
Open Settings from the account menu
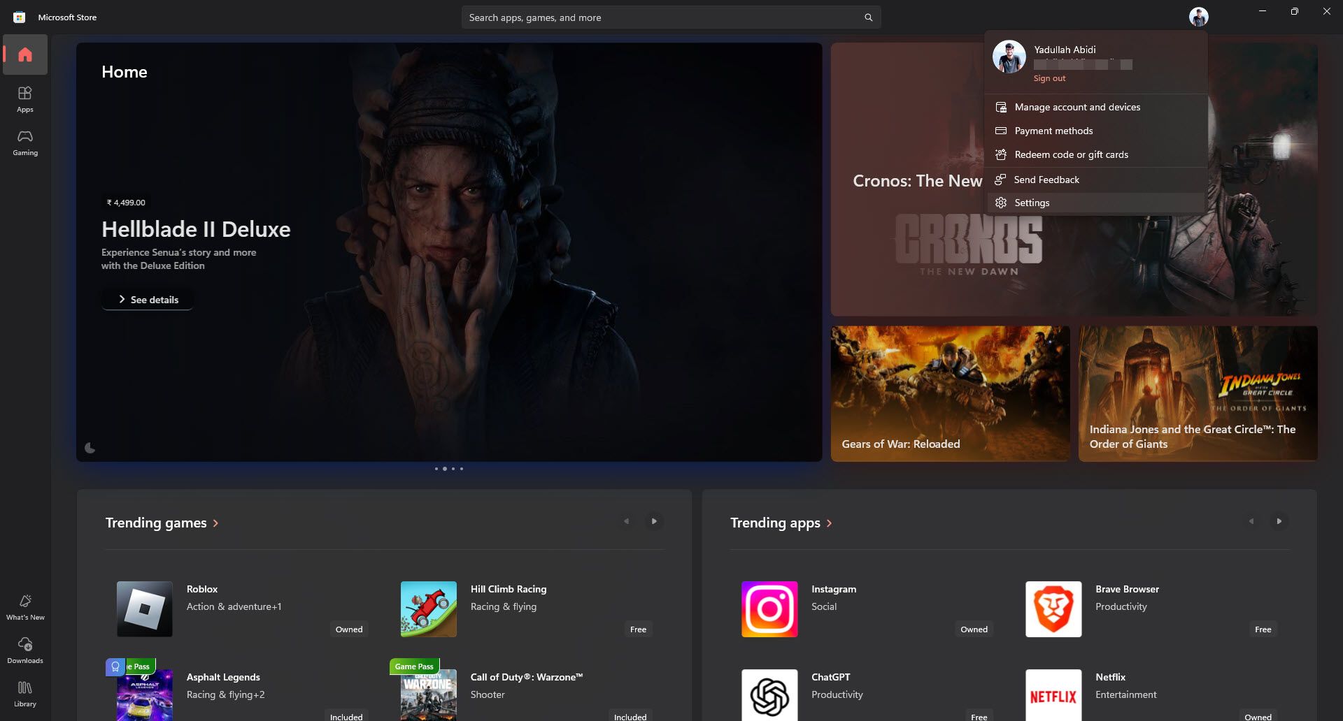click(x=1032, y=203)
